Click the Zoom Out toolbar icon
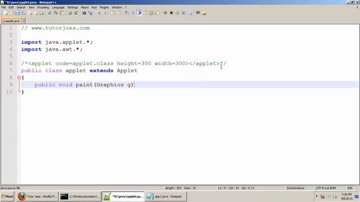Screen dimensions: 360x202 coord(106,13)
